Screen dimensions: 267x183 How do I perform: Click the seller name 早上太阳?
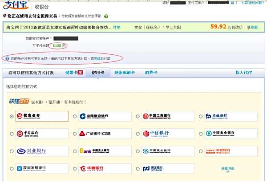click(x=173, y=27)
